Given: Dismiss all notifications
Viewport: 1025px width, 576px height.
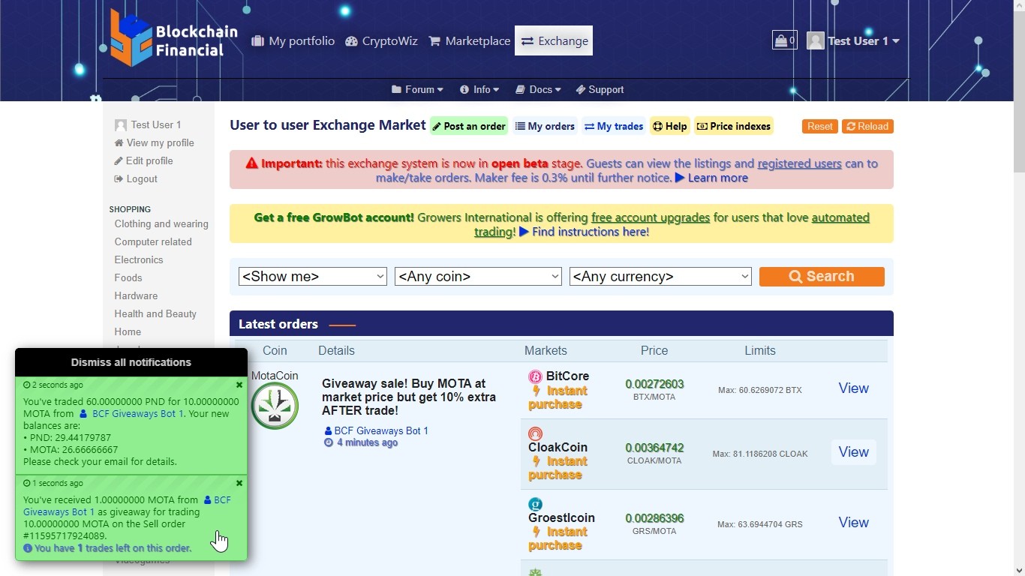Looking at the screenshot, I should 131,362.
